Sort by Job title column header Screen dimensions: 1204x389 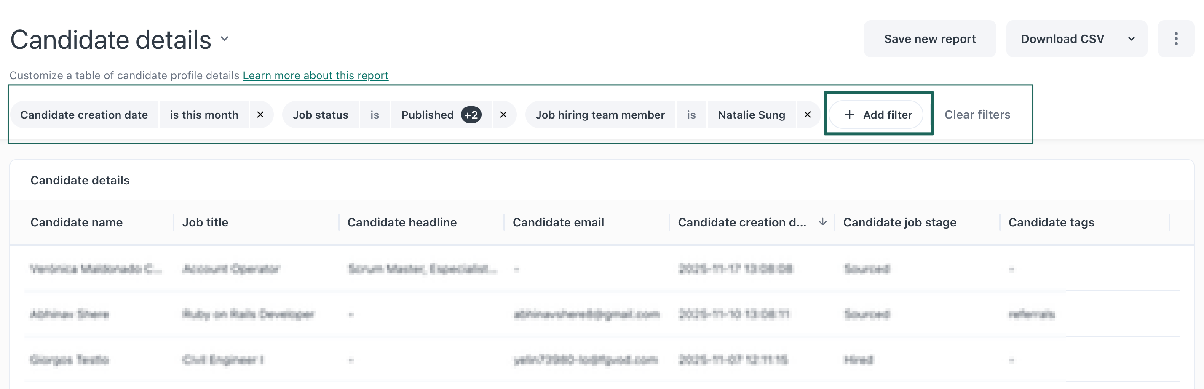pos(205,222)
